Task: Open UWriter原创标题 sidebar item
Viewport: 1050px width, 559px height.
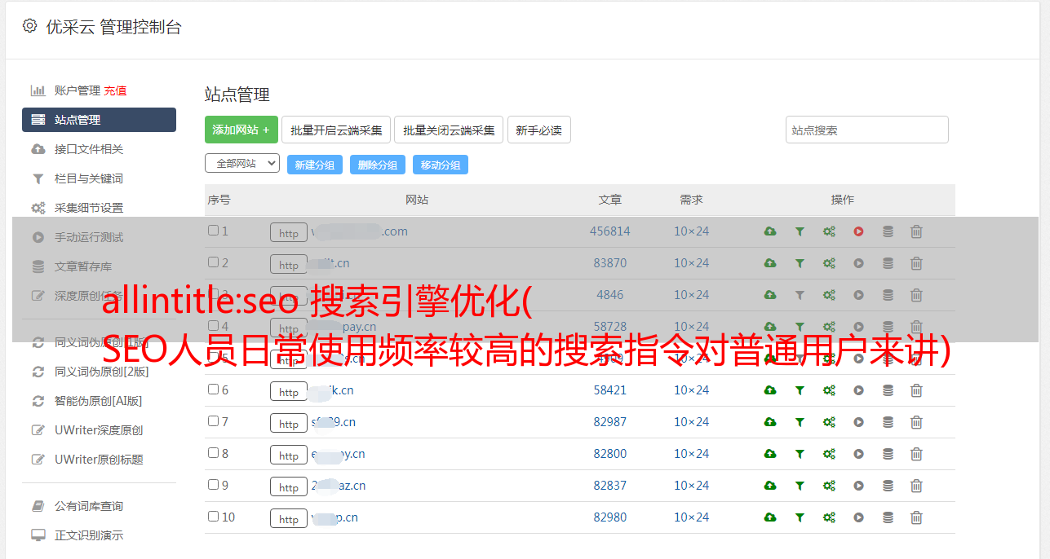Action: [99, 460]
